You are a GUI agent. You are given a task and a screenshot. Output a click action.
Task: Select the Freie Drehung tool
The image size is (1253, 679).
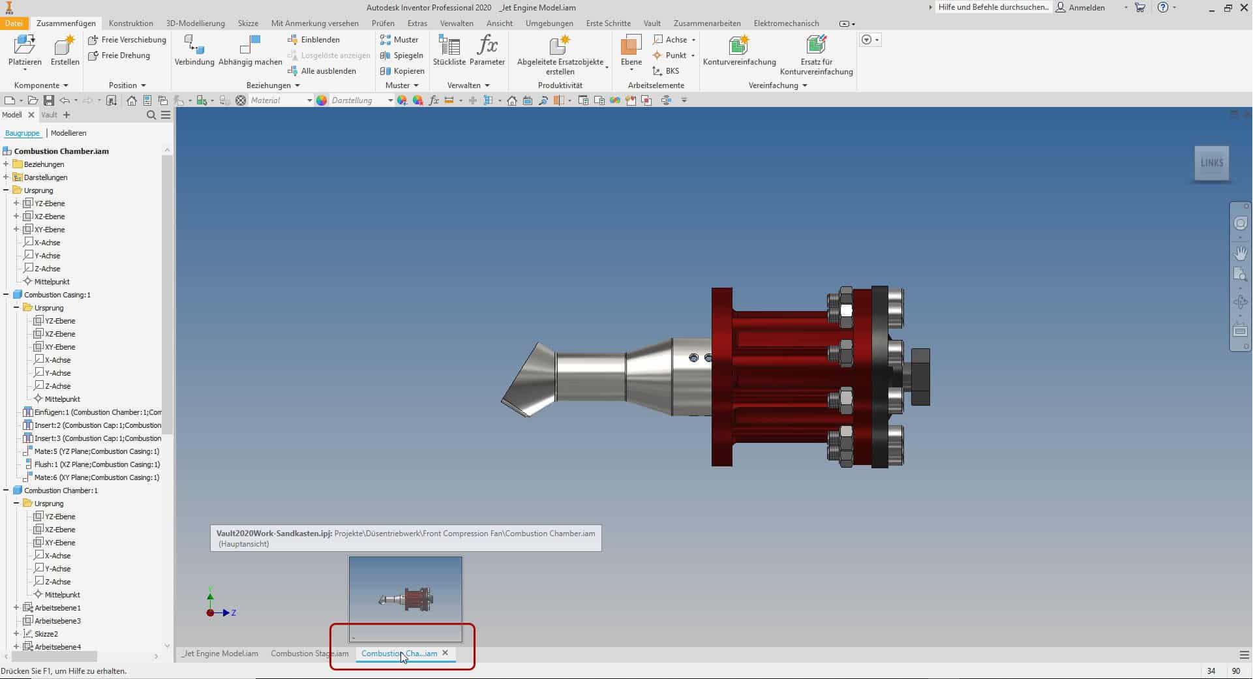pyautogui.click(x=119, y=55)
